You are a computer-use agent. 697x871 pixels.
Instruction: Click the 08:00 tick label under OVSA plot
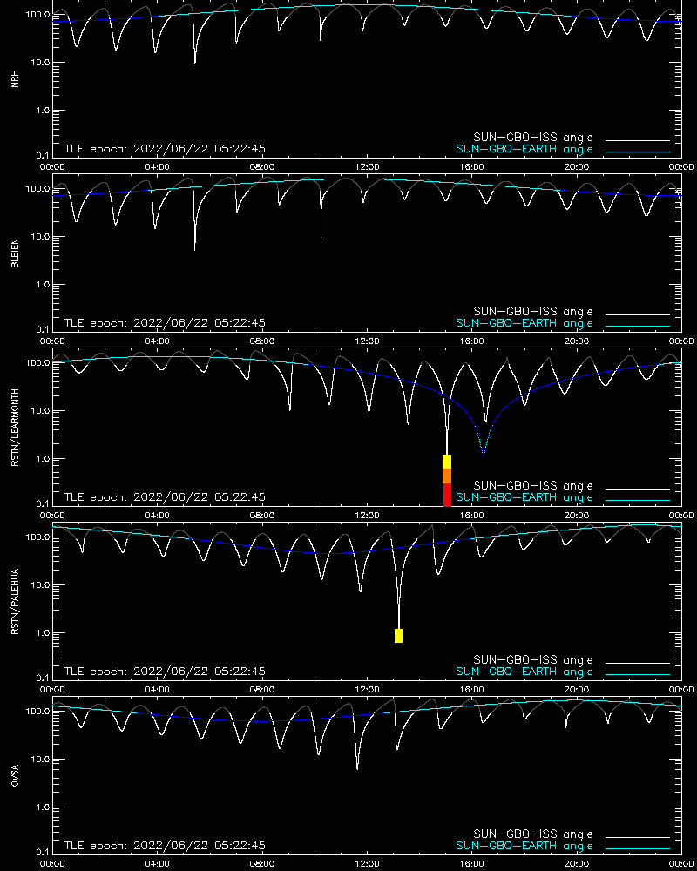pyautogui.click(x=261, y=863)
